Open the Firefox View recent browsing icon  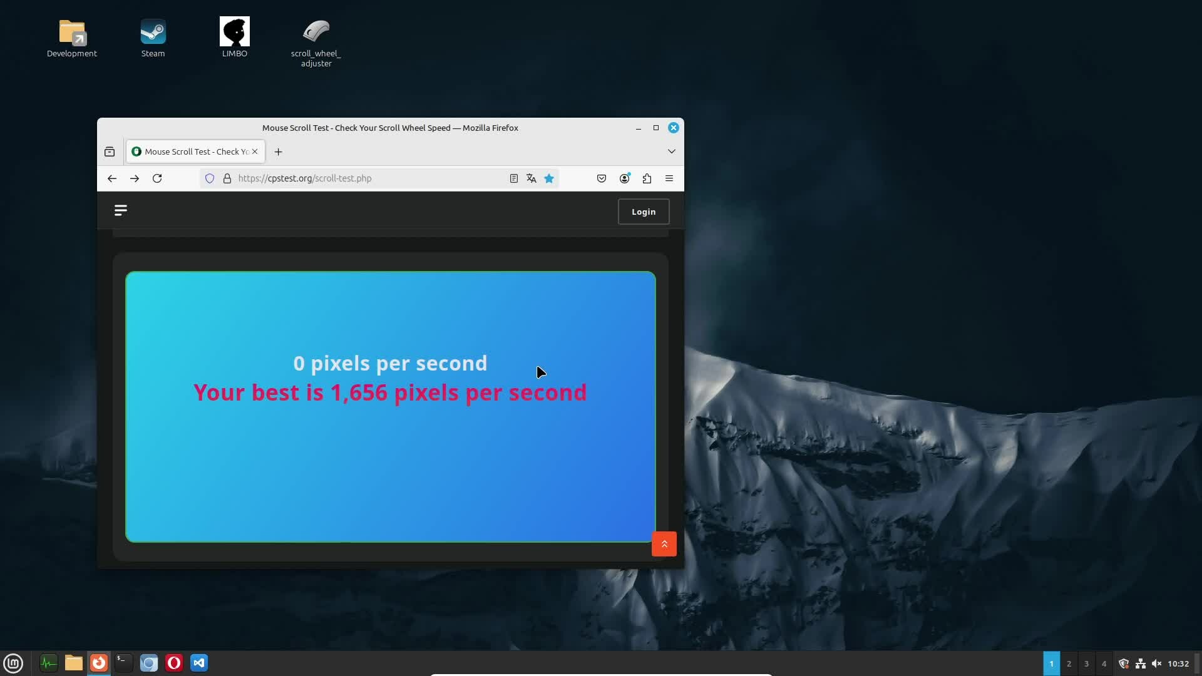[x=110, y=151]
